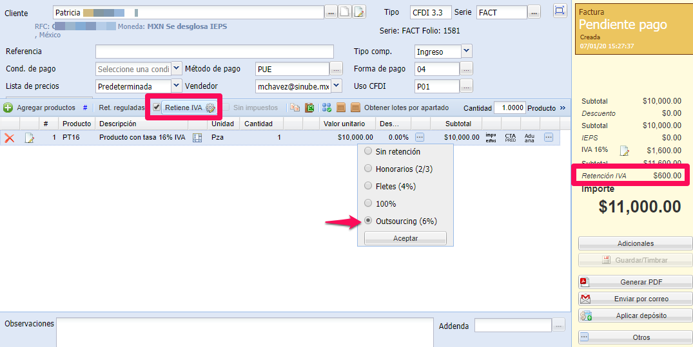
Task: Pick the 100% retention menu option
Action: (x=368, y=203)
